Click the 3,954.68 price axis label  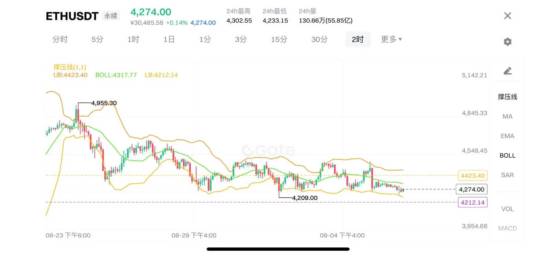pos(474,226)
